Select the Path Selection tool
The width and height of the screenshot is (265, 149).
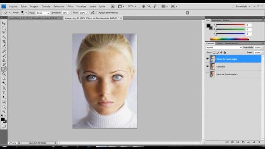4,97
